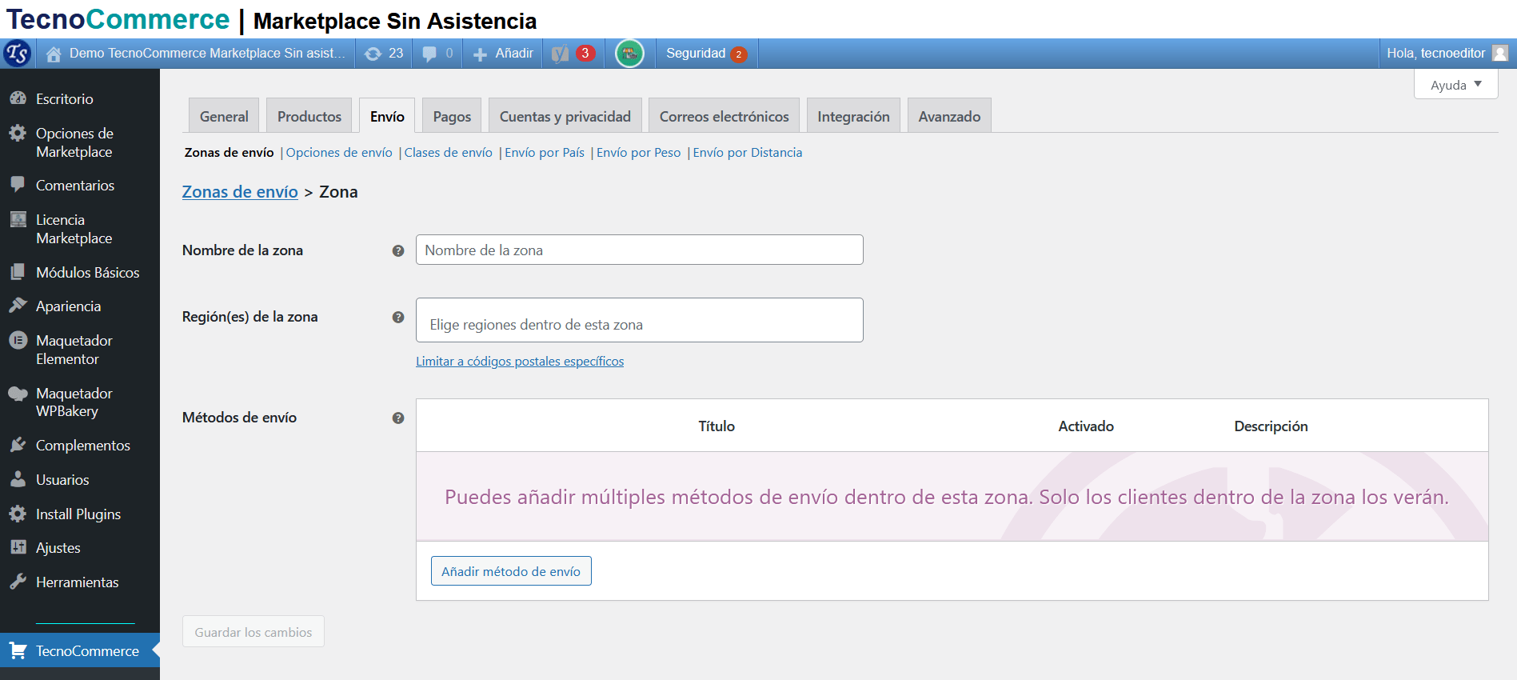Click the plus icon next to Añadir
1517x680 pixels.
coord(480,54)
